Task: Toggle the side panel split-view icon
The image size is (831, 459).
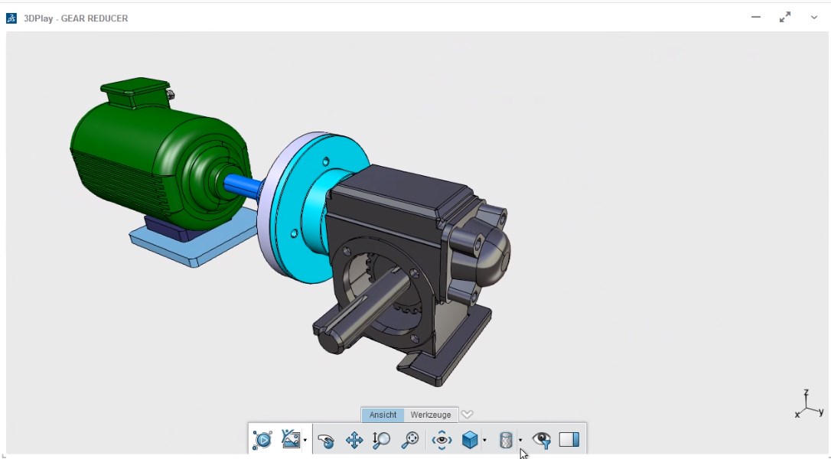Action: [569, 439]
